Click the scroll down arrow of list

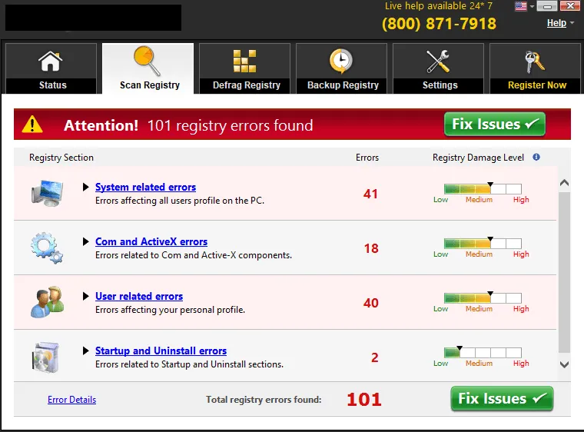(x=564, y=364)
